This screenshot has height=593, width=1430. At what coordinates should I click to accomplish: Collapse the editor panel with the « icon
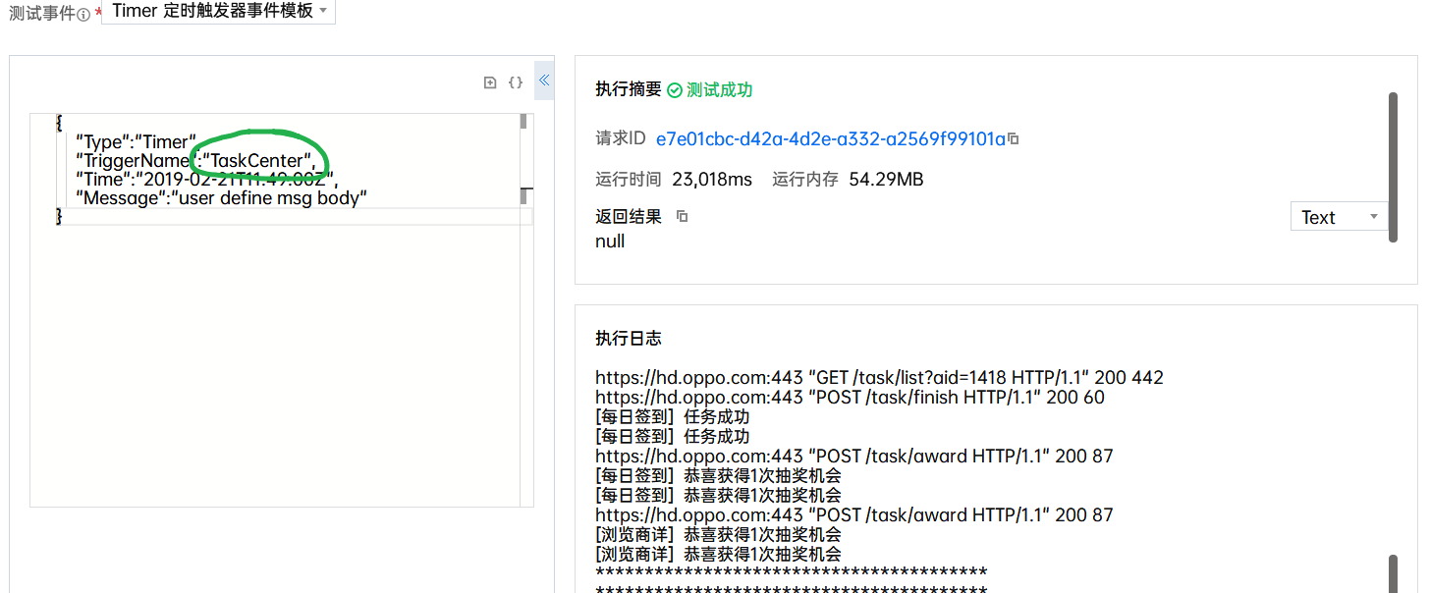pos(544,81)
